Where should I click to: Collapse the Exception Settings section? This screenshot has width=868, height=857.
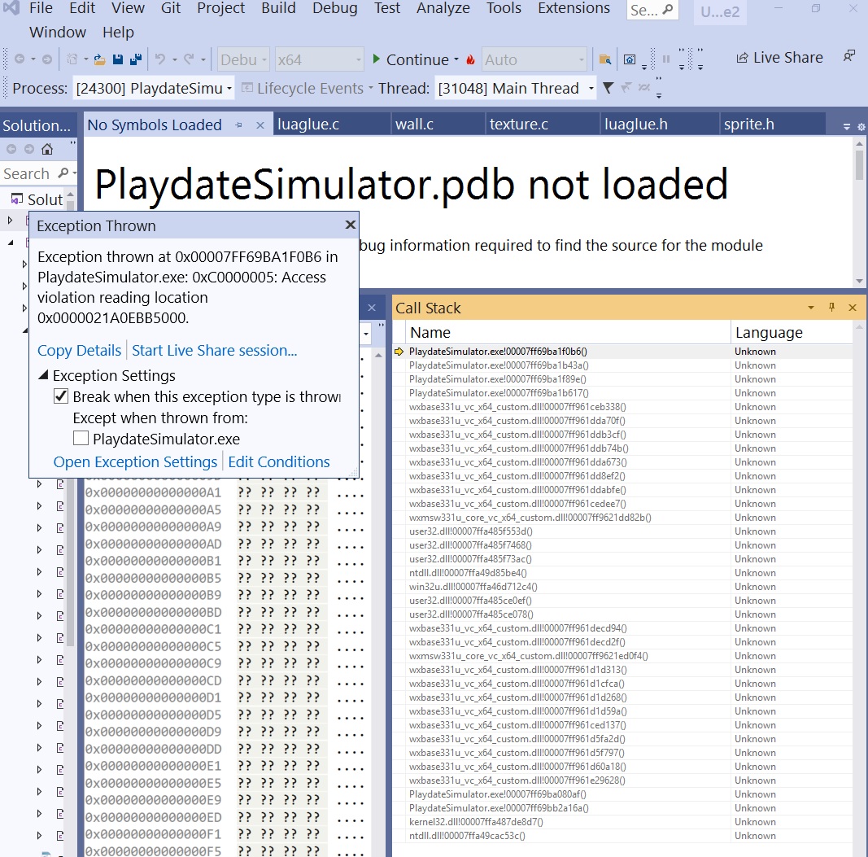(43, 376)
